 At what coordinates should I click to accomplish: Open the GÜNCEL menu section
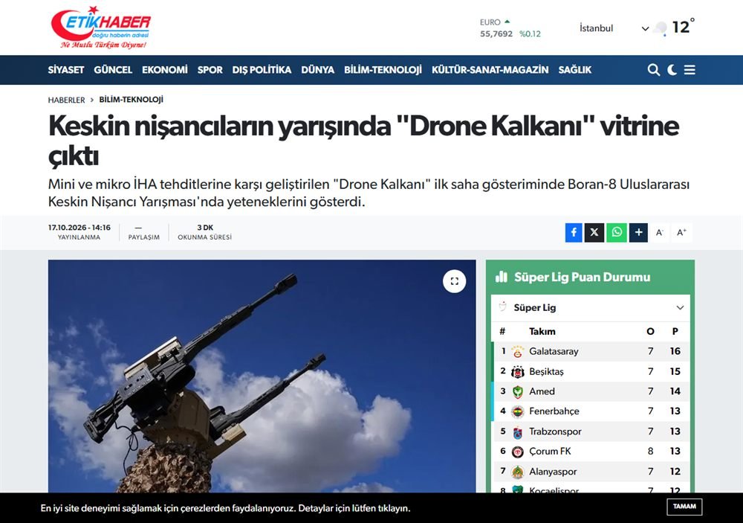tap(113, 70)
